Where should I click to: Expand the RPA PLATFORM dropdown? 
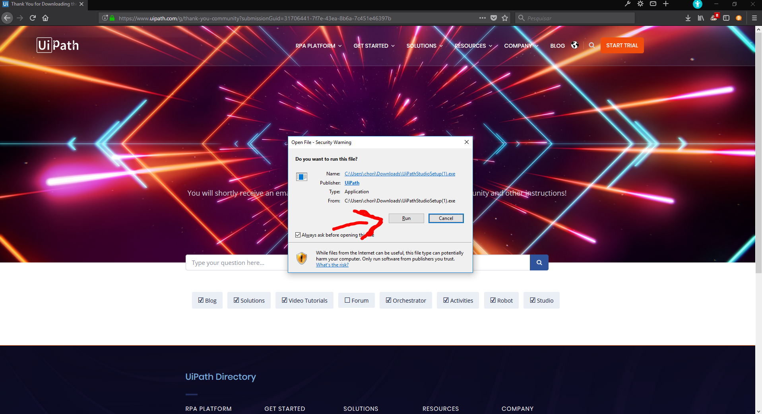coord(318,46)
